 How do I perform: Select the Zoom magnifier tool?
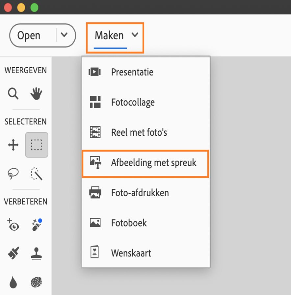pos(13,94)
